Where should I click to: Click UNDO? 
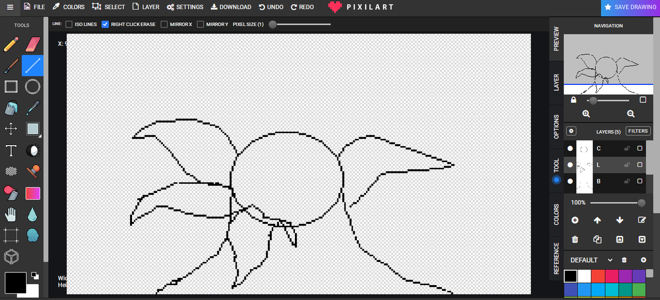271,7
